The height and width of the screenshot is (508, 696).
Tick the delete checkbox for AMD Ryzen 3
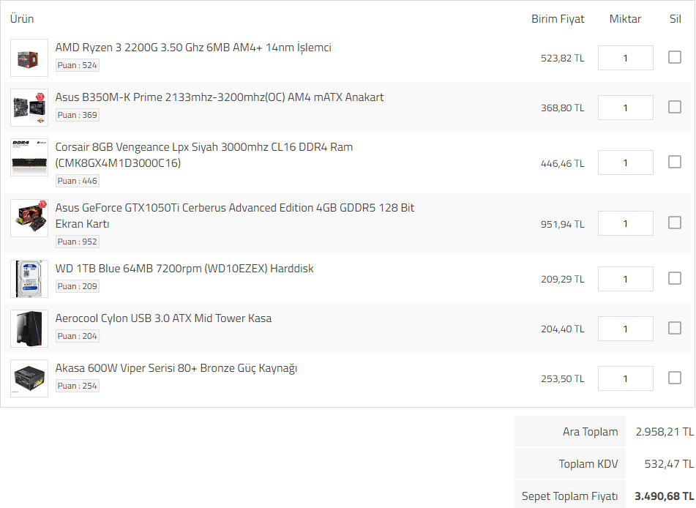pos(675,57)
